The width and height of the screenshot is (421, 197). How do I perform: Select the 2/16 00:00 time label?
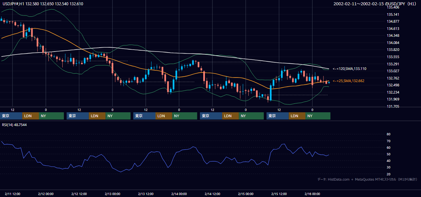coord(312,194)
